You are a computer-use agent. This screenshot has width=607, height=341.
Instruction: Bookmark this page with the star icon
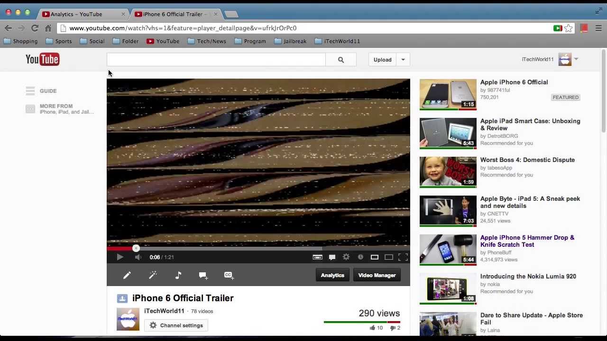click(x=568, y=28)
